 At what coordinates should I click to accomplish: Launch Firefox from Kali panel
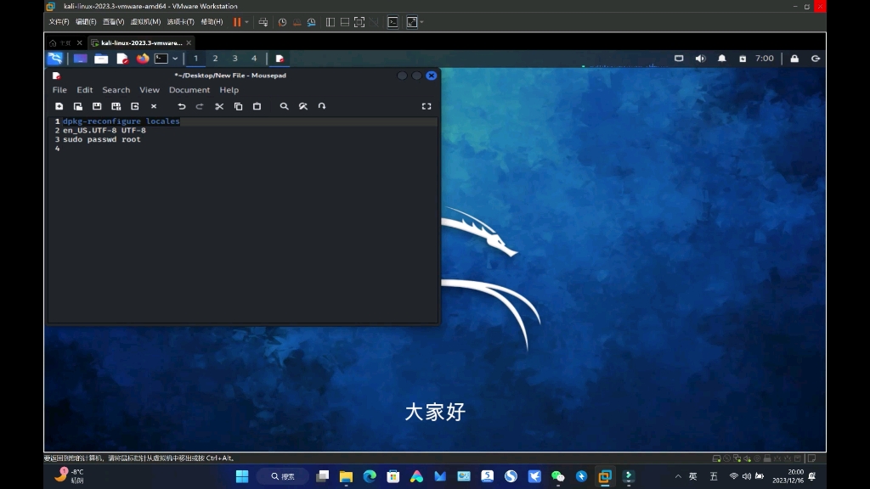tap(143, 59)
